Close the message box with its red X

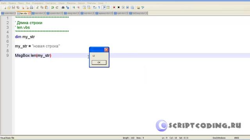(106, 50)
